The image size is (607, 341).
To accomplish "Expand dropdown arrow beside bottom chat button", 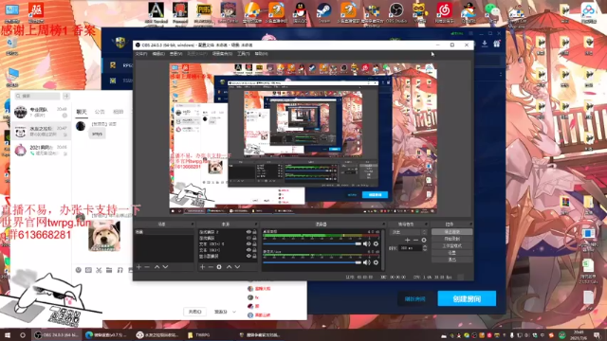I will (x=234, y=312).
